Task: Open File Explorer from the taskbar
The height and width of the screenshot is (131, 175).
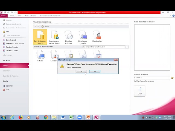Action: point(54,117)
